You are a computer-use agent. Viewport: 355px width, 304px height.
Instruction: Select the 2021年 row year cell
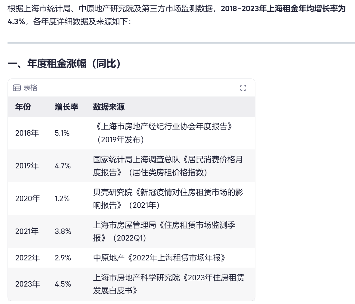coord(27,231)
